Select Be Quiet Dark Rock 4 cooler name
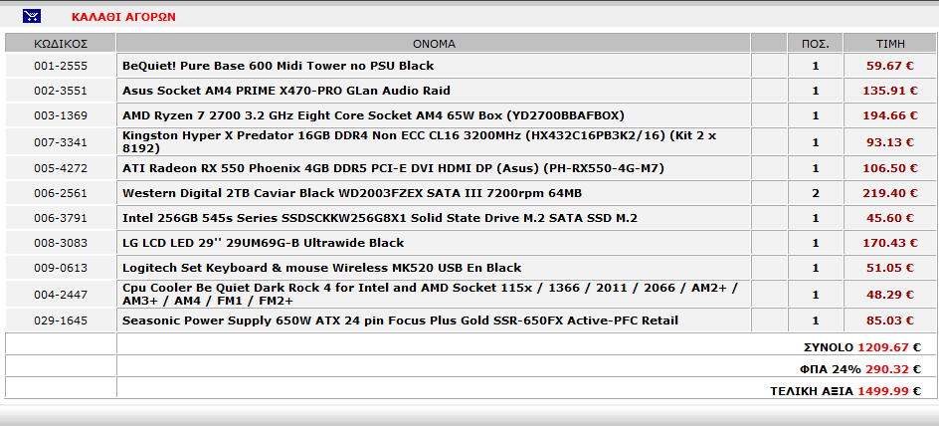This screenshot has height=426, width=939. 430,295
